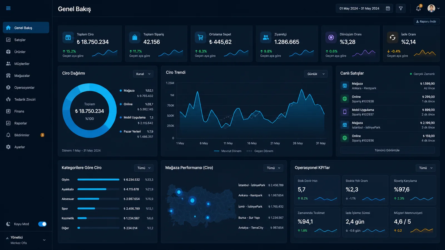445x250 pixels.
Task: Expand the Yönetici Merkez Ofis chevron
Action: [x=44, y=240]
